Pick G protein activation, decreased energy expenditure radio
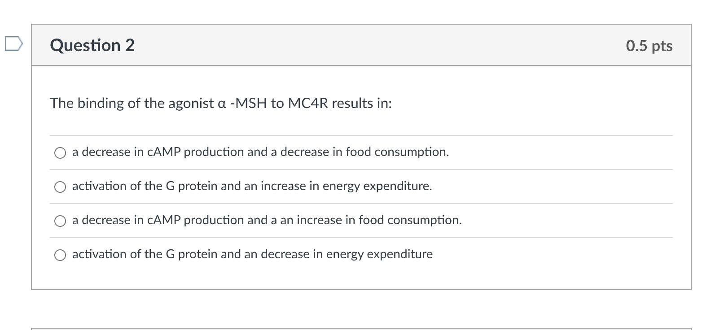720x330 pixels. click(x=60, y=255)
